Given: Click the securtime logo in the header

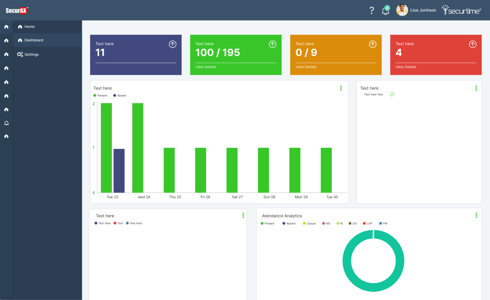Looking at the screenshot, I should click(461, 10).
